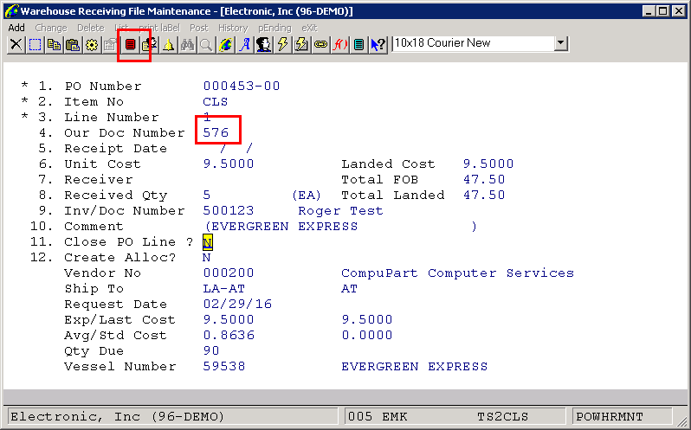
Task: Click Vendor No value 000200
Action: 229,273
